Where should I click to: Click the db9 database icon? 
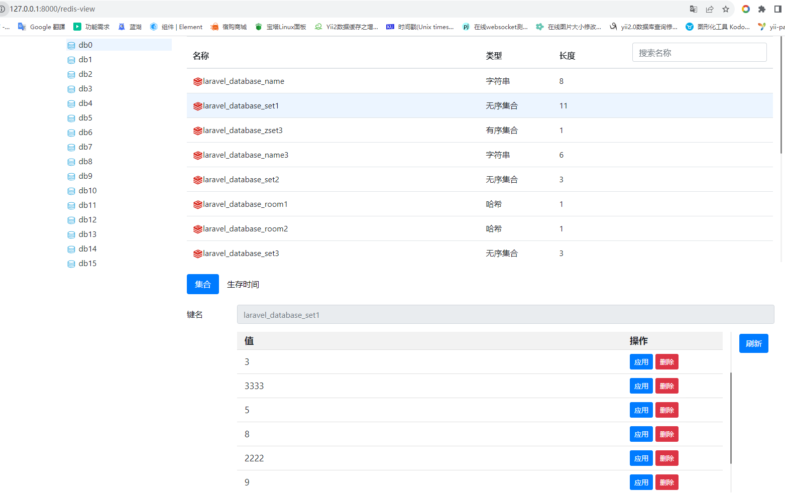tap(71, 177)
